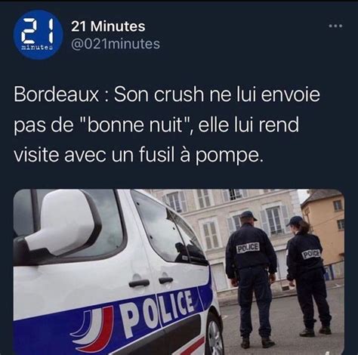Click the tricolor stripe emblem on the car
The image size is (358, 355).
[94, 329]
